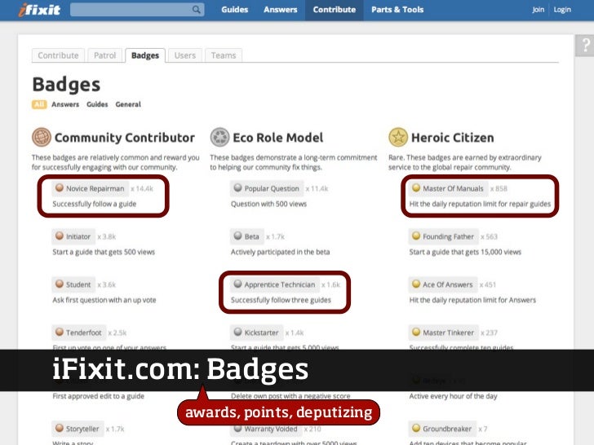Viewport: 594px width, 445px height.
Task: Click 'Actively participated in the beta' text
Action: [x=281, y=252]
